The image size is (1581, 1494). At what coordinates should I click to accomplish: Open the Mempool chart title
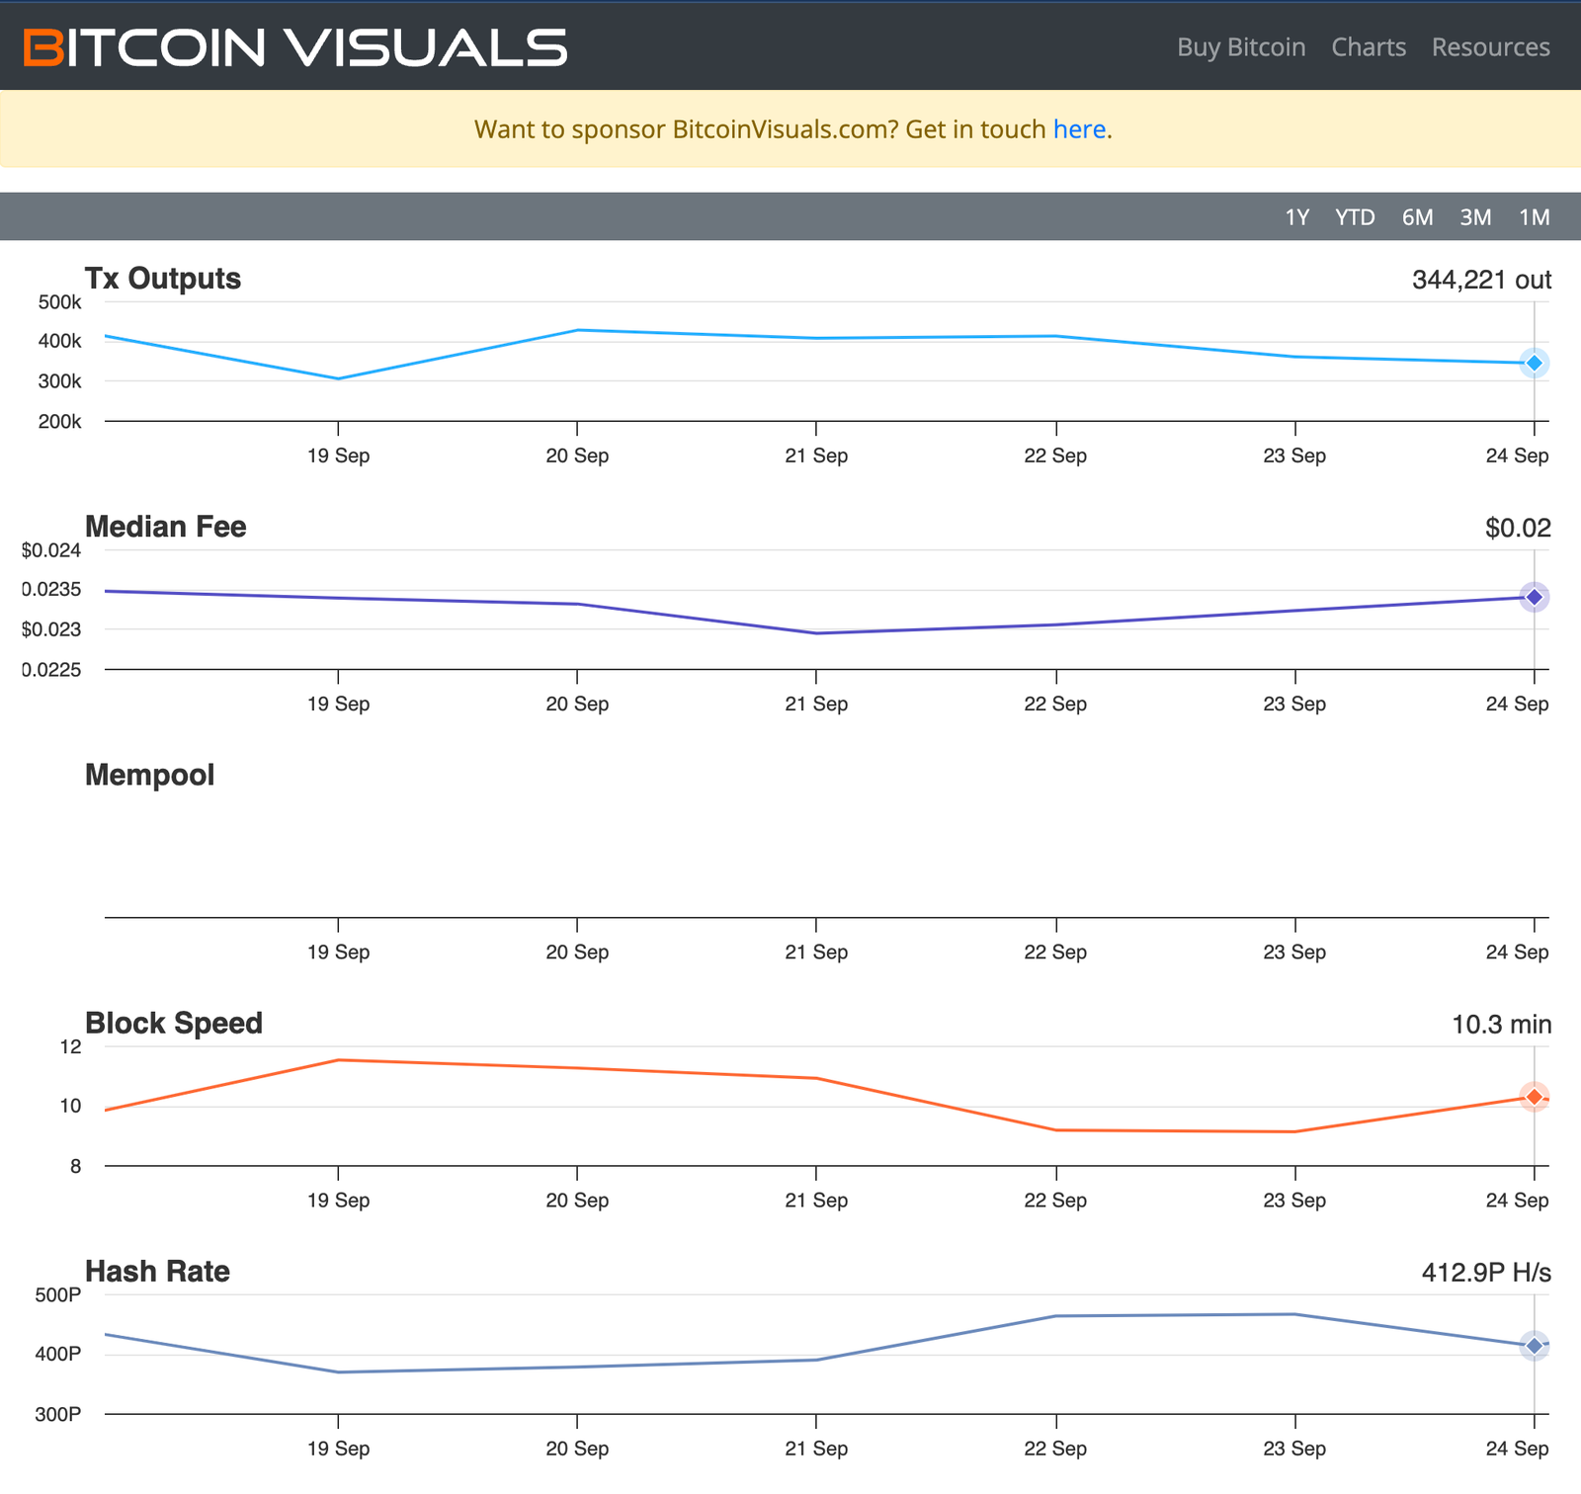click(149, 775)
